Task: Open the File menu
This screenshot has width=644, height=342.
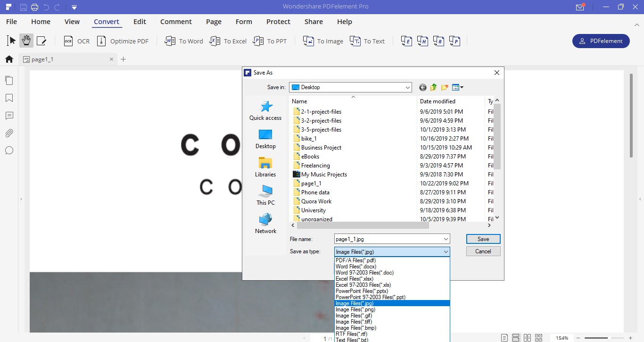Action: click(x=11, y=22)
